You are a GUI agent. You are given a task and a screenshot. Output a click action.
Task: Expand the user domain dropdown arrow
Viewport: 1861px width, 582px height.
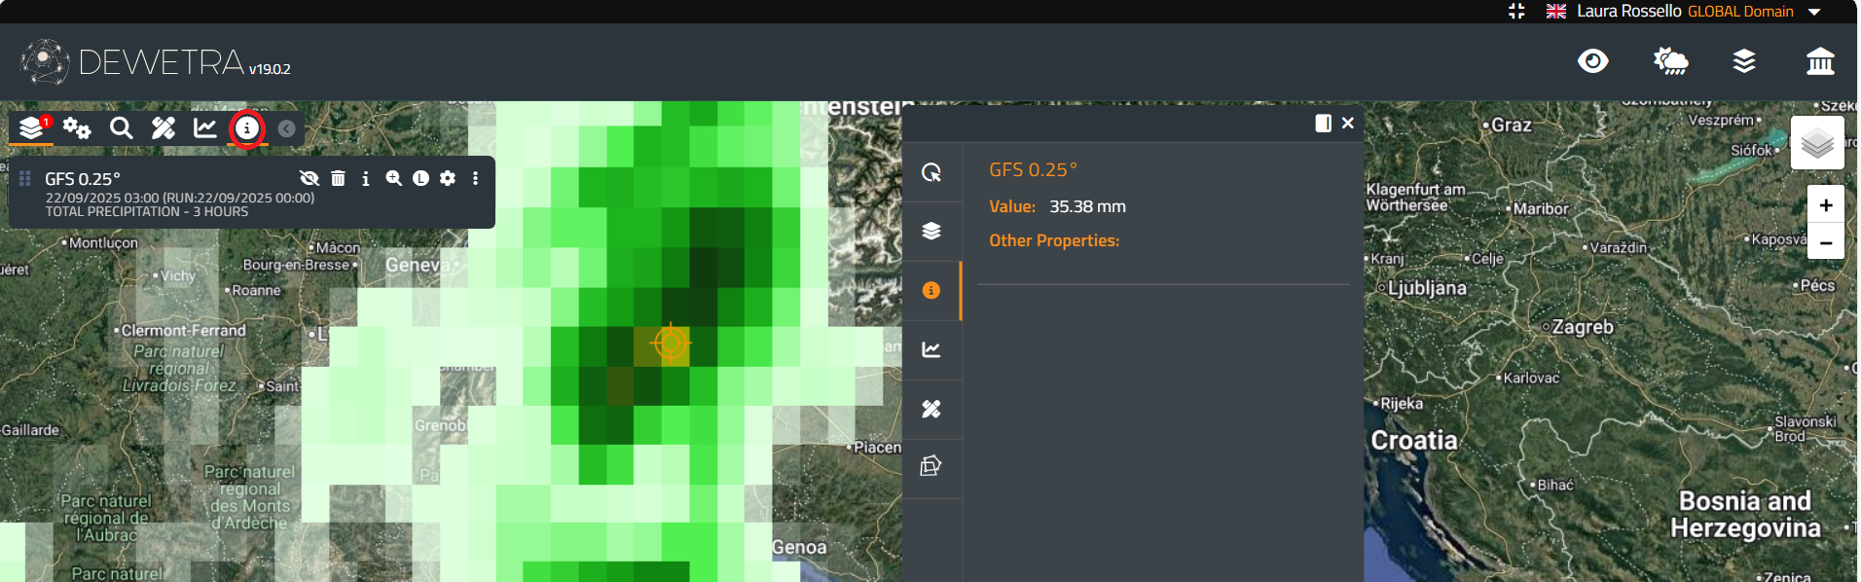point(1814,12)
